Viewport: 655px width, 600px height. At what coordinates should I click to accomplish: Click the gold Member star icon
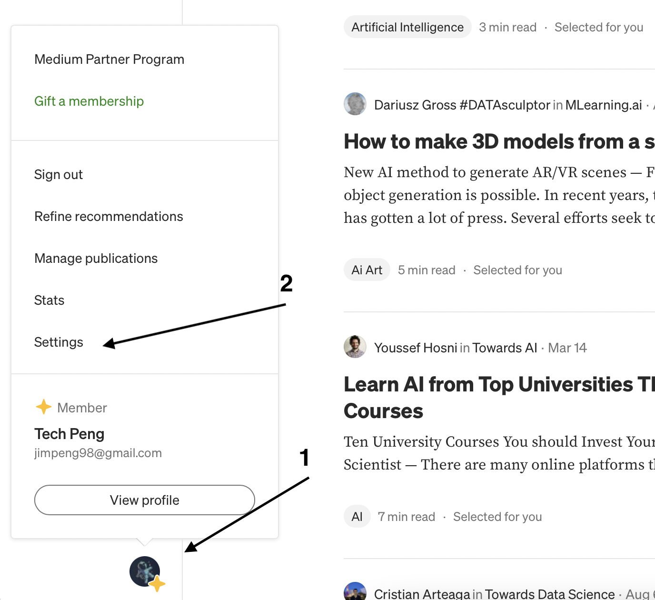[x=44, y=407]
